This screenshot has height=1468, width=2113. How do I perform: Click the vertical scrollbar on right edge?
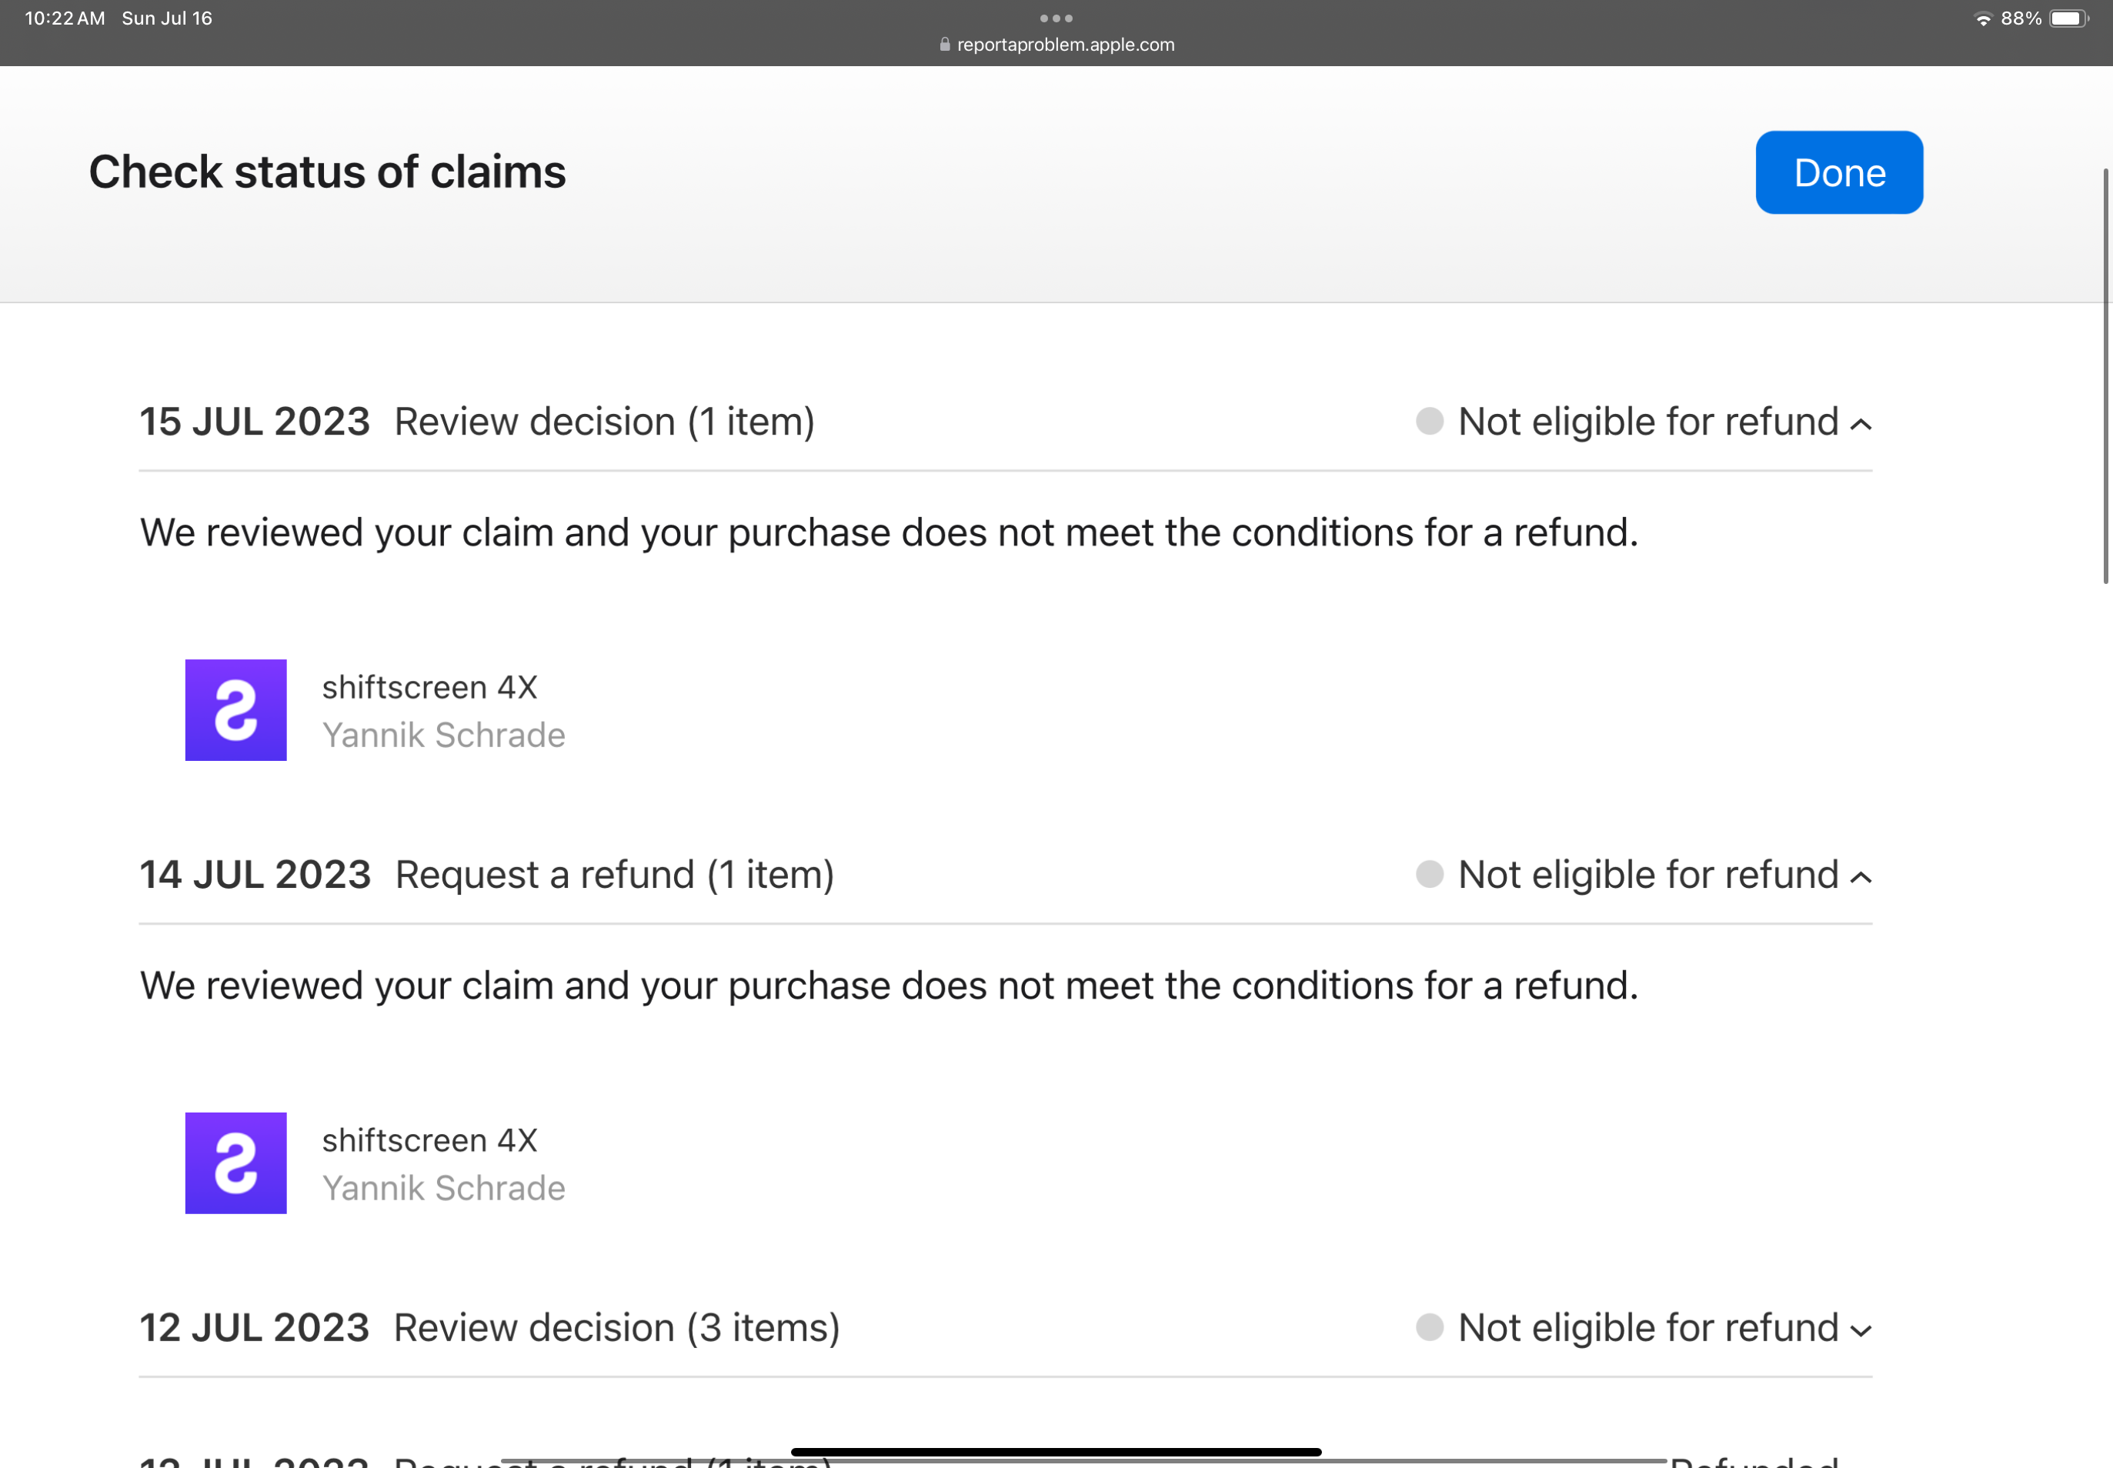click(x=2105, y=375)
